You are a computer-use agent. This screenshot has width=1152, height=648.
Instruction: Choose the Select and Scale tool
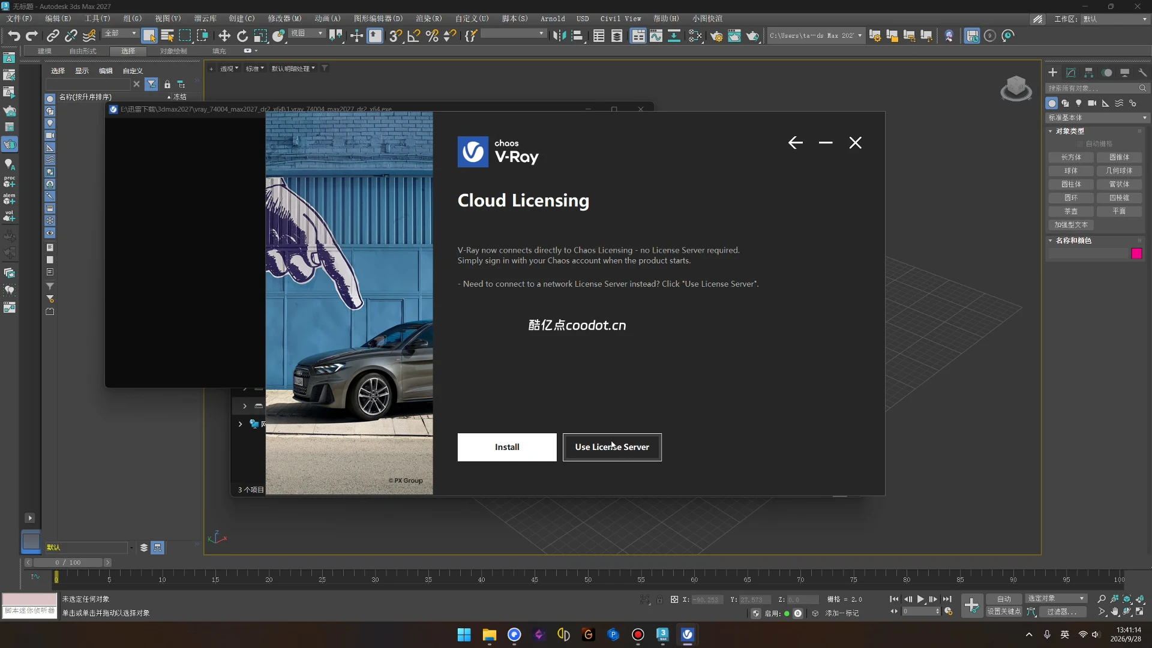[260, 36]
